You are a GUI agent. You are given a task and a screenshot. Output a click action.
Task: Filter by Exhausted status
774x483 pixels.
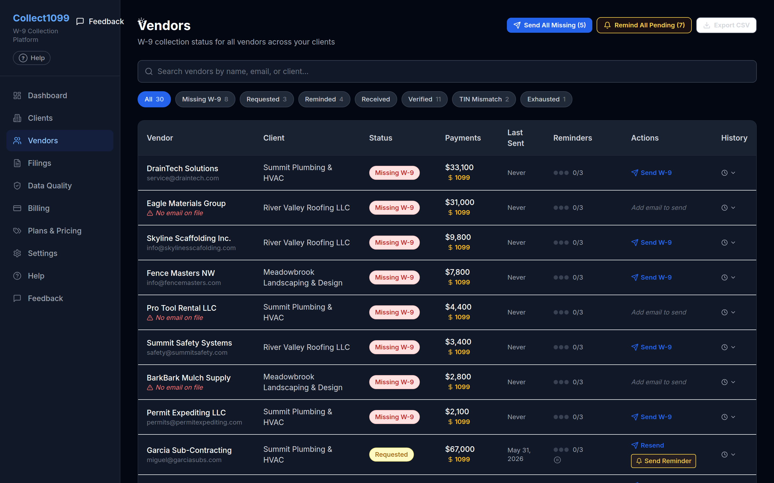(546, 99)
